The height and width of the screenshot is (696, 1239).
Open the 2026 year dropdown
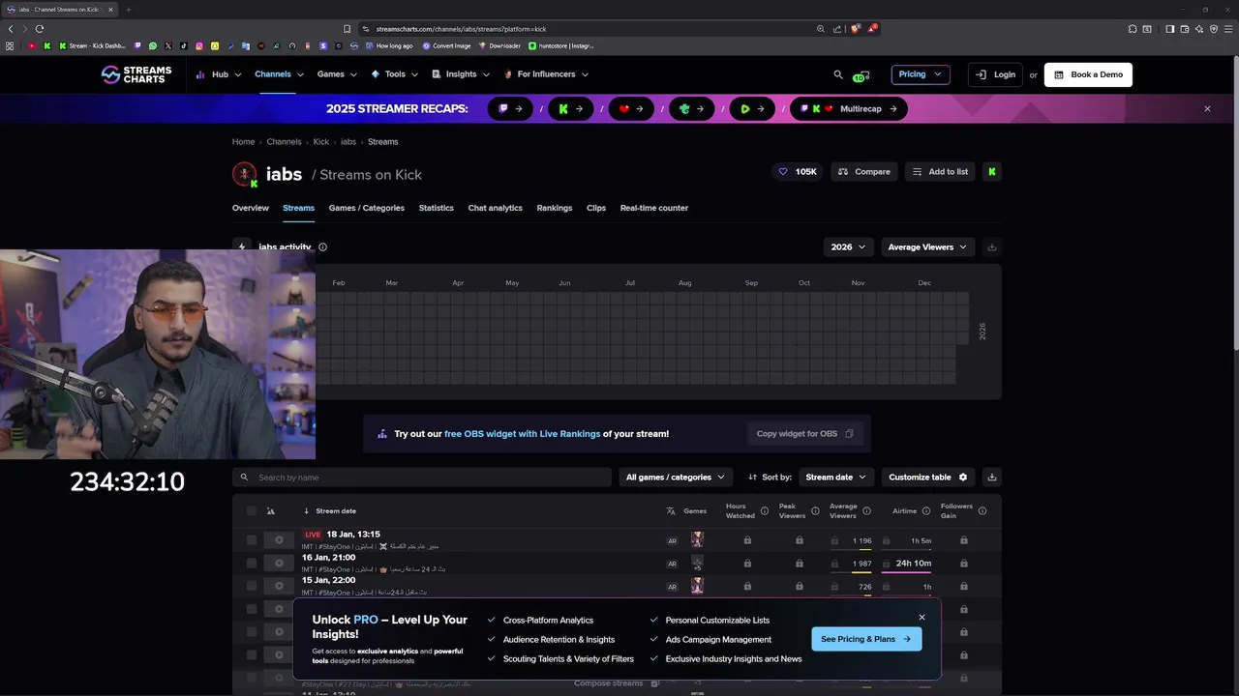click(x=848, y=247)
